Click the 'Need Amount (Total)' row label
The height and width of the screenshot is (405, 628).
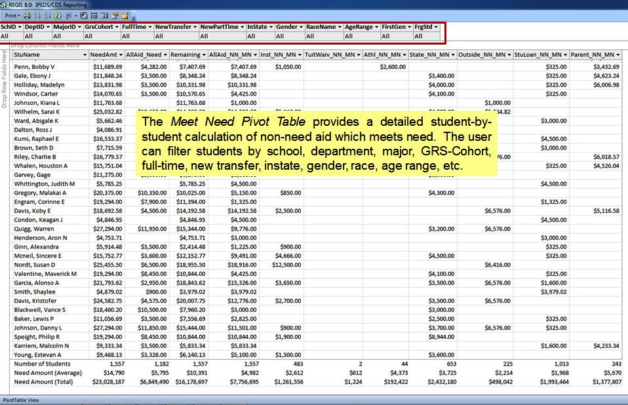pyautogui.click(x=43, y=382)
